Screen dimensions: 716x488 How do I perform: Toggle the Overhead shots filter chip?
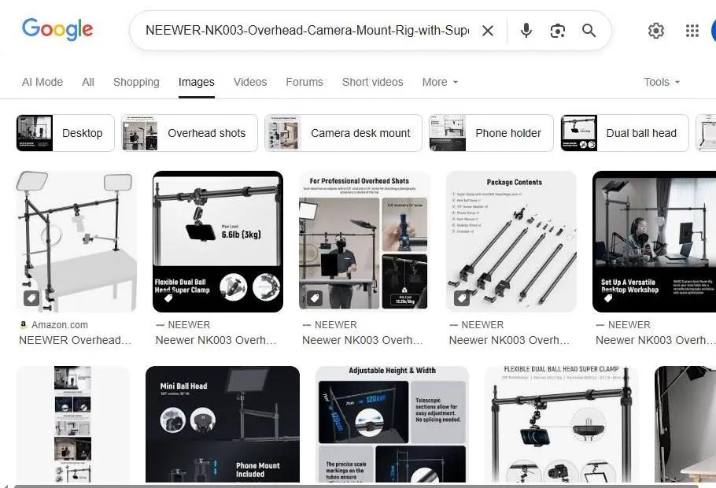[x=189, y=133]
